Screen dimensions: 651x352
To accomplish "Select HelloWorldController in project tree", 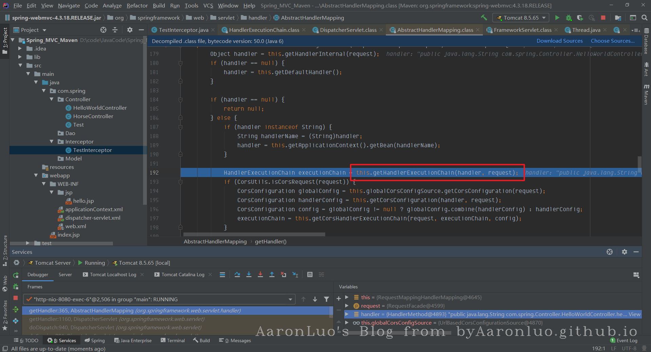I will click(100, 108).
